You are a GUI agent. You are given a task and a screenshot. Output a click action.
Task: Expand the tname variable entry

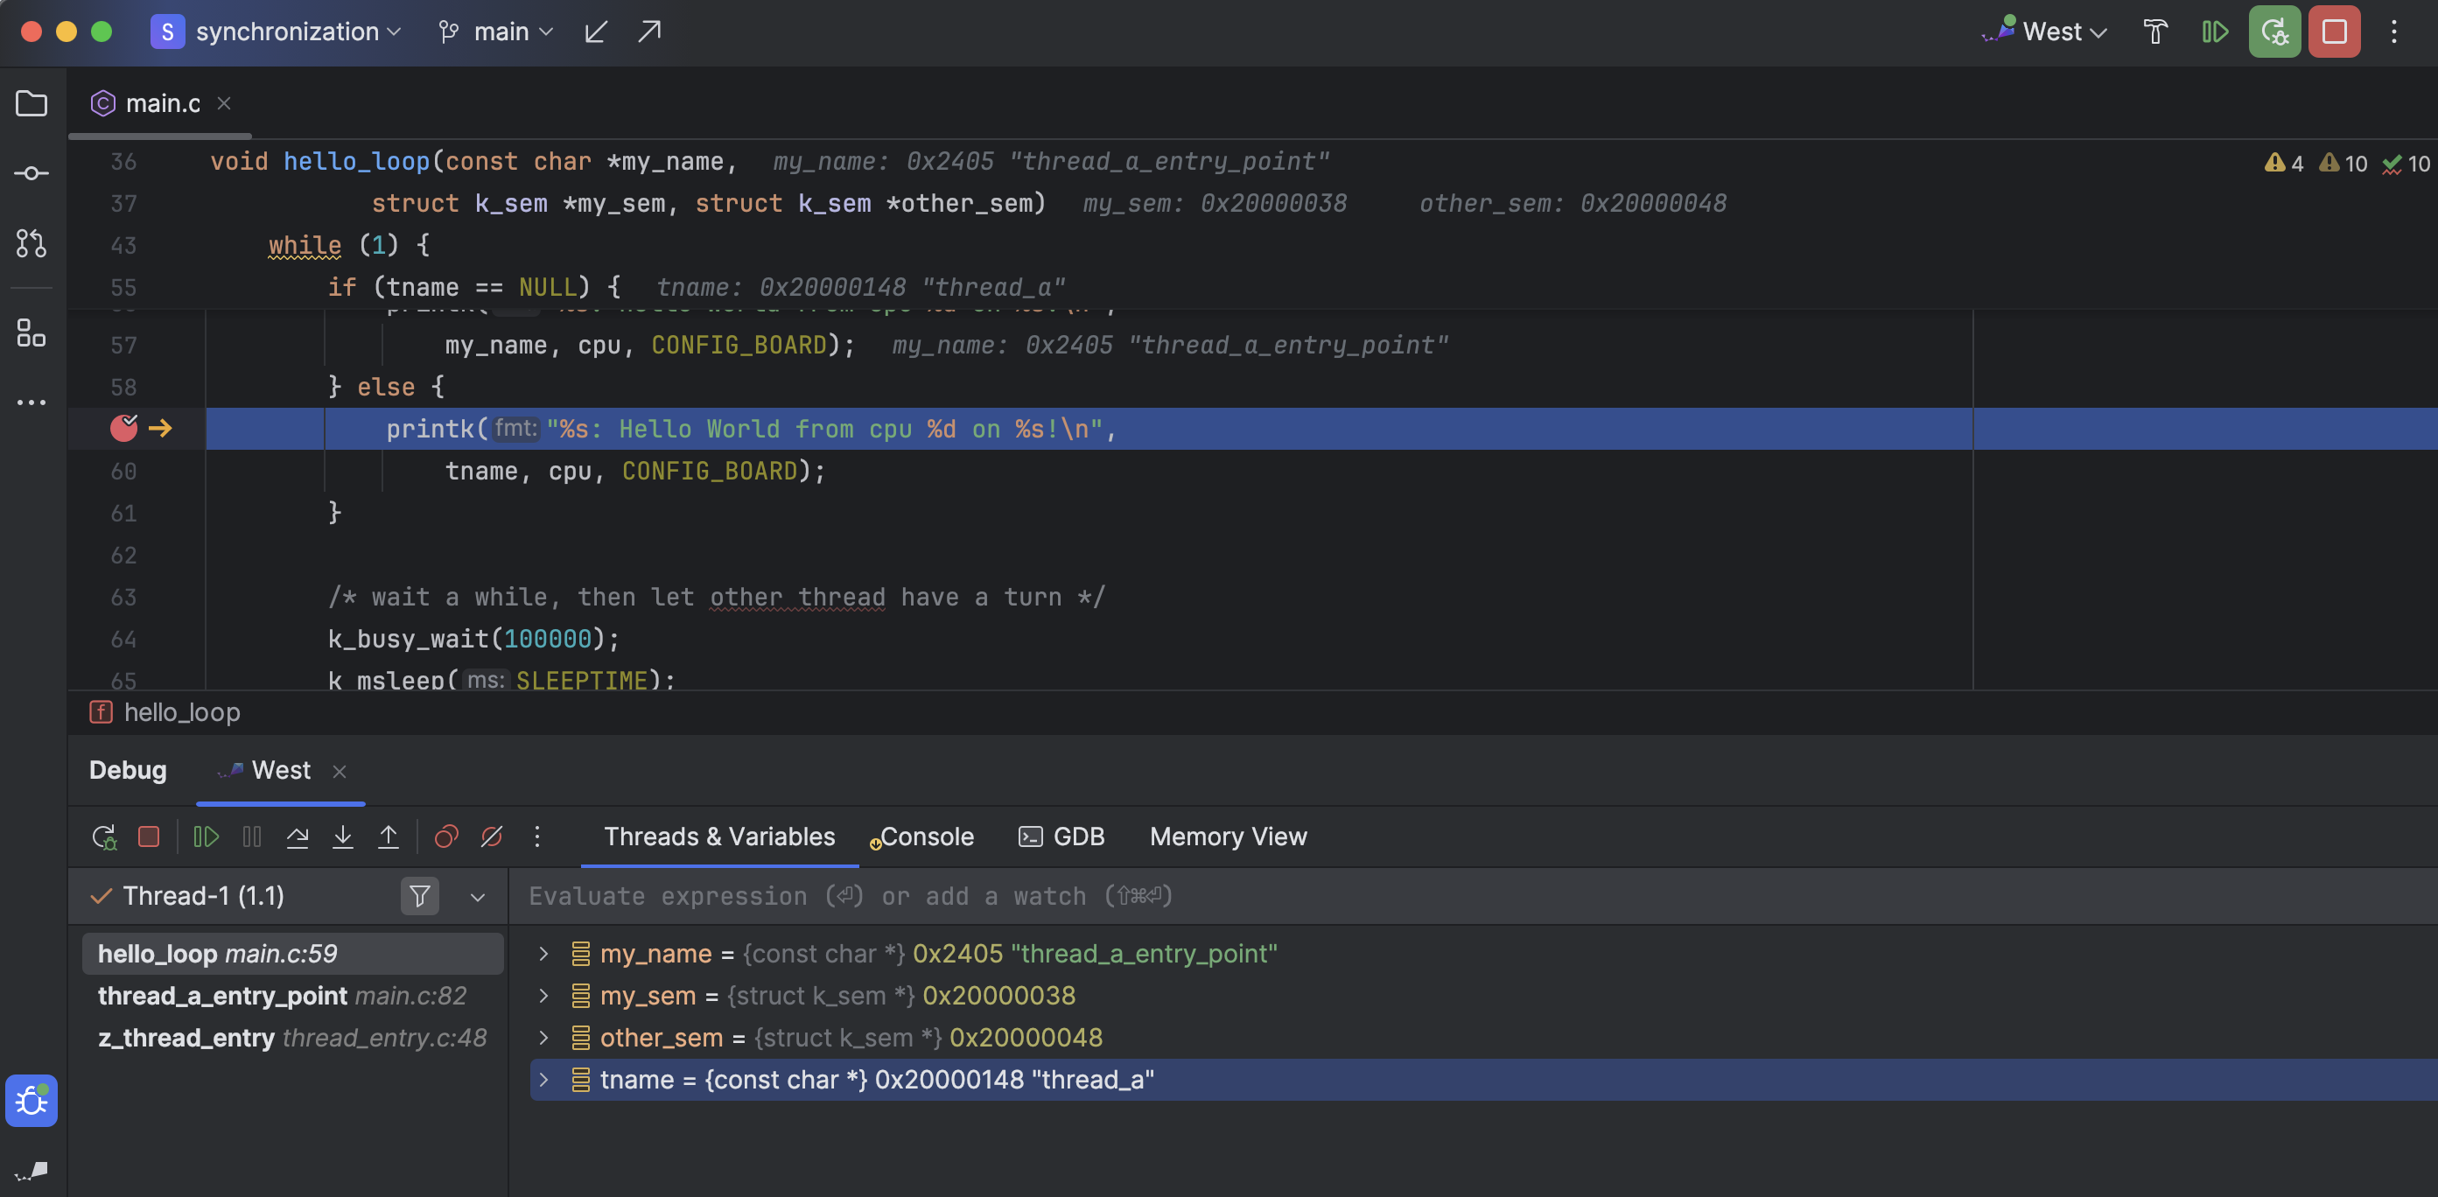pos(543,1079)
